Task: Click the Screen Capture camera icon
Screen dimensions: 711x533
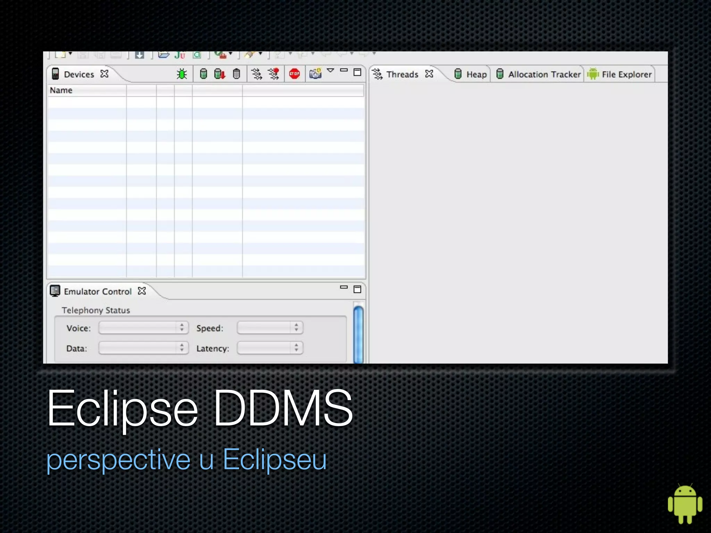Action: pyautogui.click(x=316, y=73)
